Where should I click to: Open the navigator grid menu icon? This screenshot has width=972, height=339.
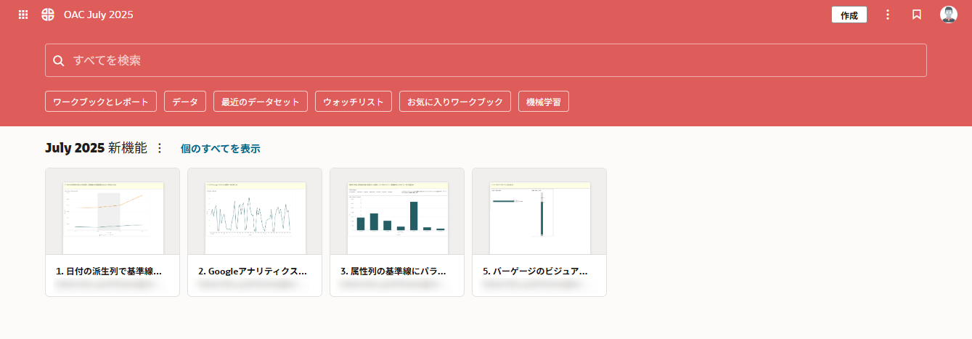tap(23, 15)
